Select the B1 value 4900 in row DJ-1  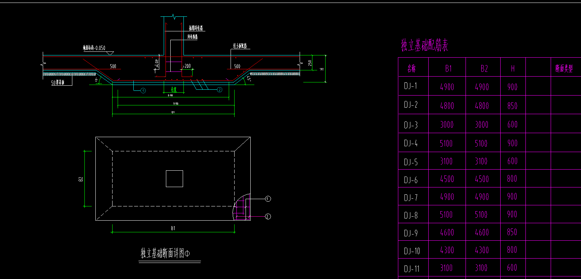pyautogui.click(x=447, y=87)
